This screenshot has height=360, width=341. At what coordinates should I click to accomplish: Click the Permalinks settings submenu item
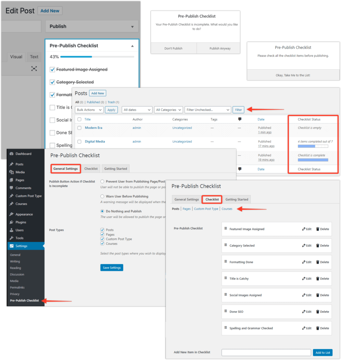click(17, 288)
